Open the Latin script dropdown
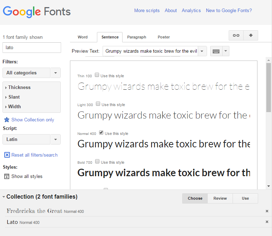Screen dimensions: 272x236 [32, 139]
